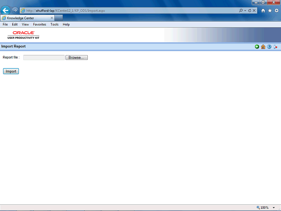Close the Knowledge Center tab
The image size is (281, 211).
[x=52, y=18]
